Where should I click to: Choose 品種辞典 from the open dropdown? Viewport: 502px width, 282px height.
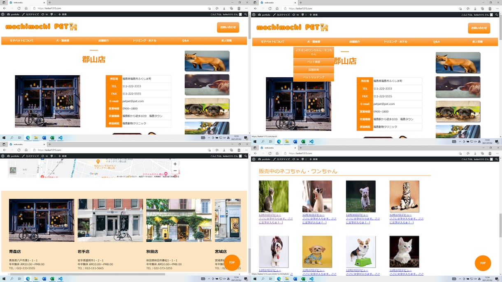point(314,70)
